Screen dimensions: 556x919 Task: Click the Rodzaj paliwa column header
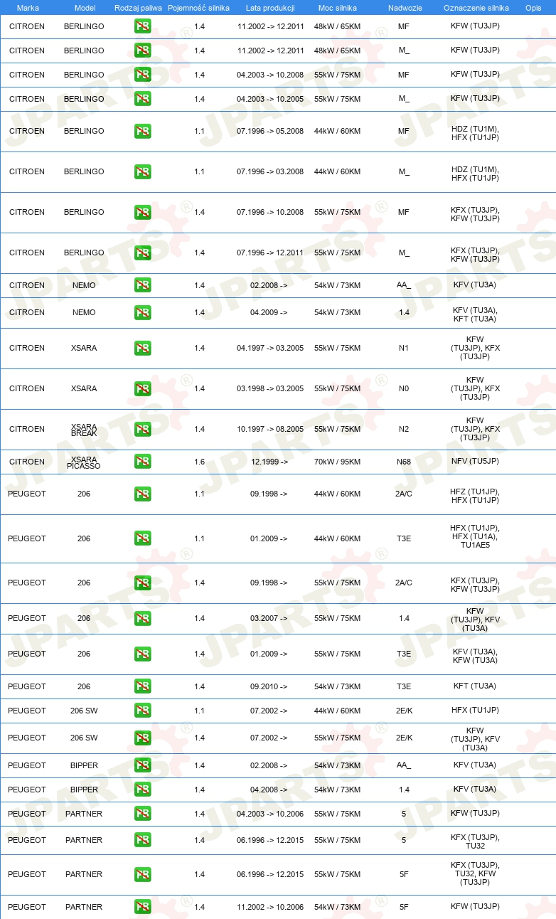click(138, 8)
